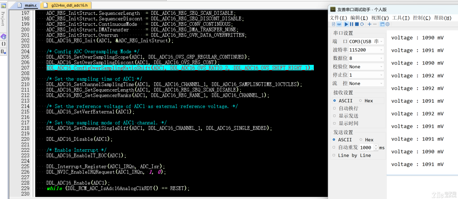This screenshot has height=199, width=458.
Task: Switch to the g32r4xx_ddl_adc16.h tab
Action: pos(67,5)
